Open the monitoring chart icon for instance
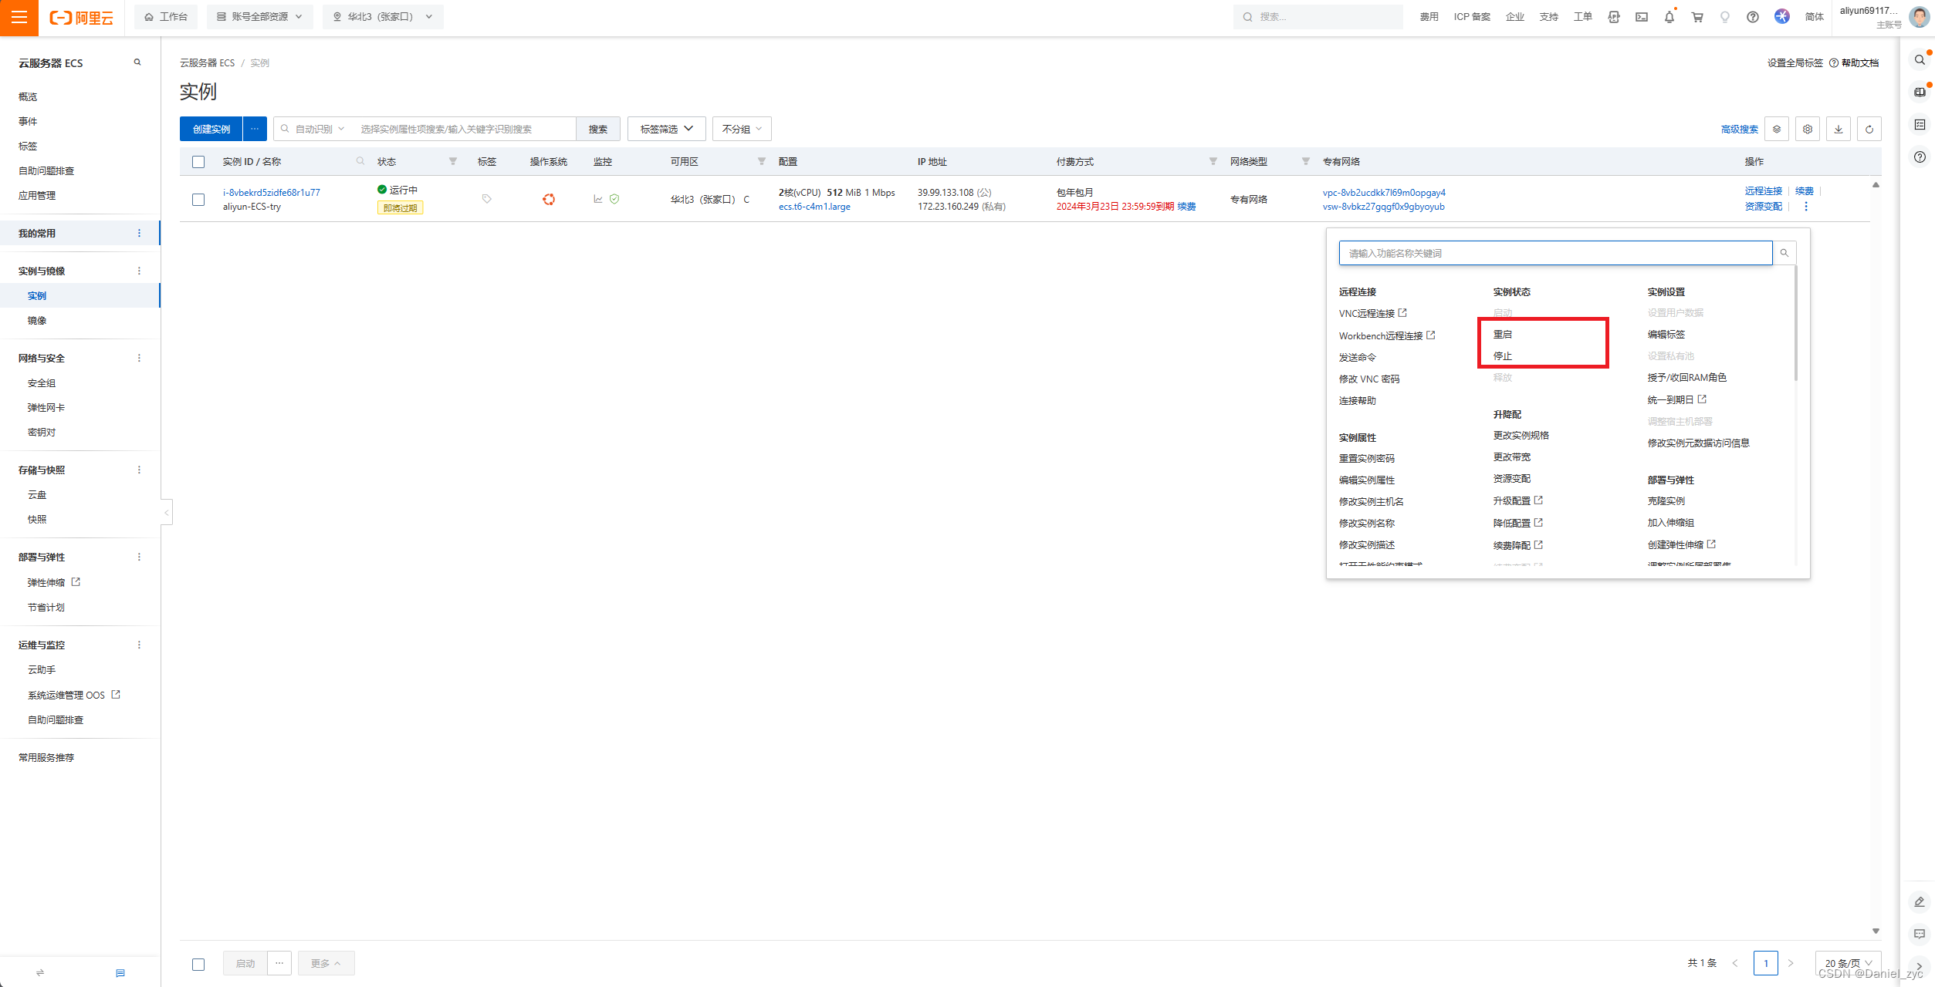Image resolution: width=1935 pixels, height=987 pixels. tap(597, 199)
